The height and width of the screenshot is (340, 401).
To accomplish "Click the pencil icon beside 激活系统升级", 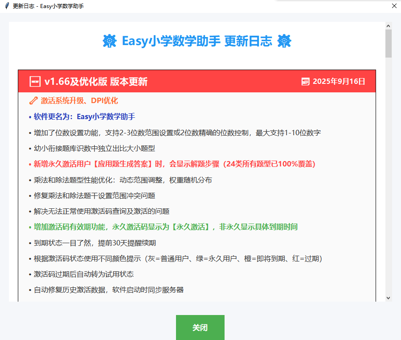I will pos(33,100).
